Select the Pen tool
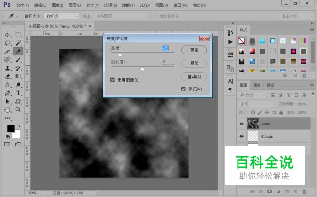 click(7, 93)
